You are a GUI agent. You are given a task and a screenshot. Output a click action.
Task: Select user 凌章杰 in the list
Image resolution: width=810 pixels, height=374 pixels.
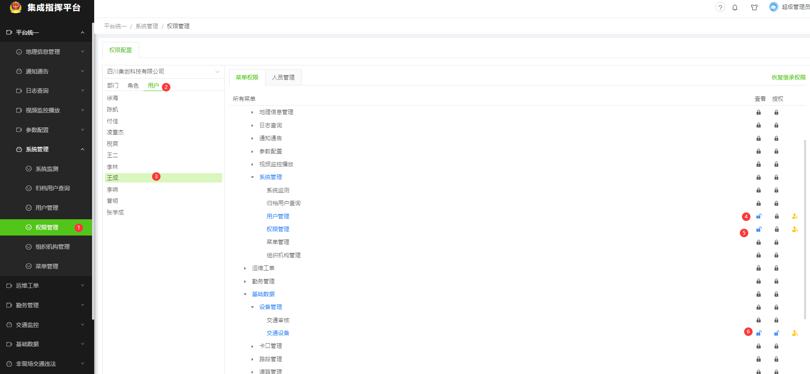point(115,133)
